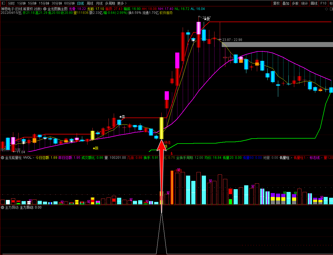333x255 pixels.
Task: Select the 5分钟 period tab
Action: click(32, 3)
